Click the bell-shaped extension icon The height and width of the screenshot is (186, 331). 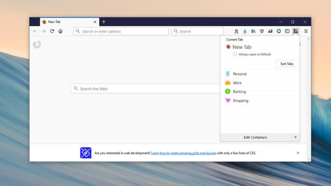(270, 31)
